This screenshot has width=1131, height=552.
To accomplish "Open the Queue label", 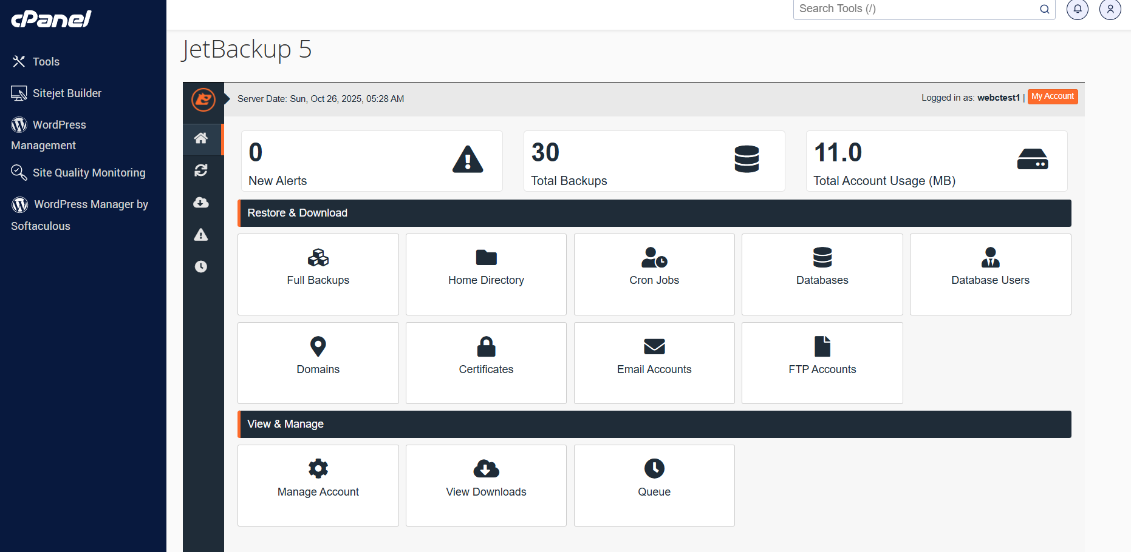I will pos(654,492).
